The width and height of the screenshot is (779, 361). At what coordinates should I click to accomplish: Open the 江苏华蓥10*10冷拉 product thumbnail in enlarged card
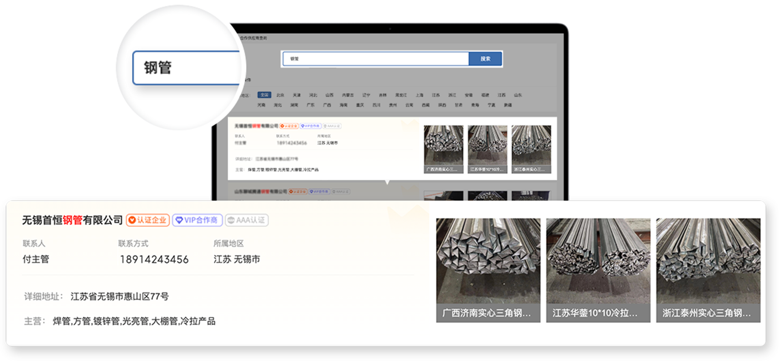[x=598, y=270]
